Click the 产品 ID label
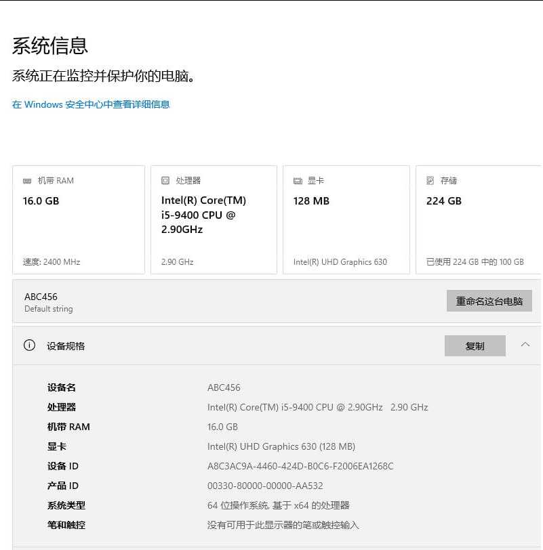 pyautogui.click(x=63, y=486)
